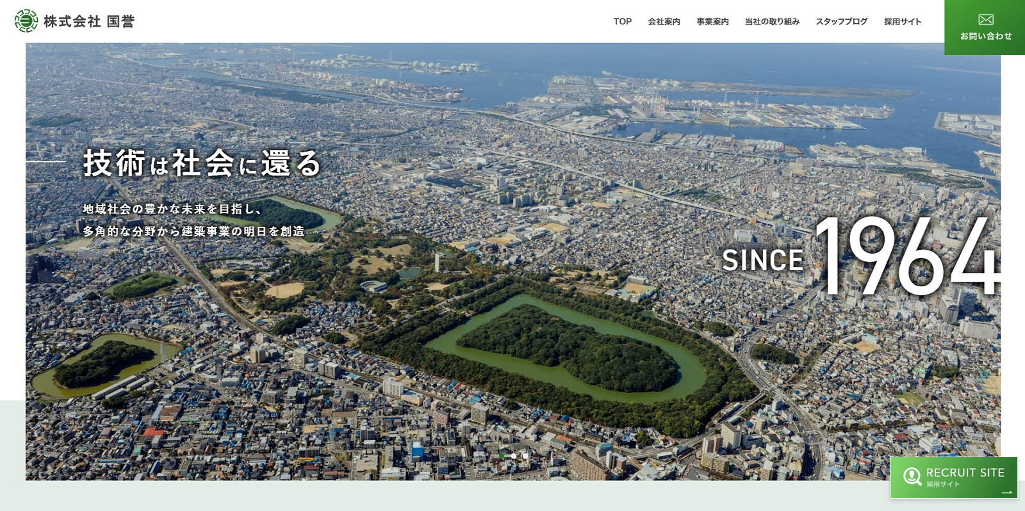Image resolution: width=1025 pixels, height=511 pixels.
Task: Open the RECRUIT SITE banner text
Action: click(x=965, y=473)
